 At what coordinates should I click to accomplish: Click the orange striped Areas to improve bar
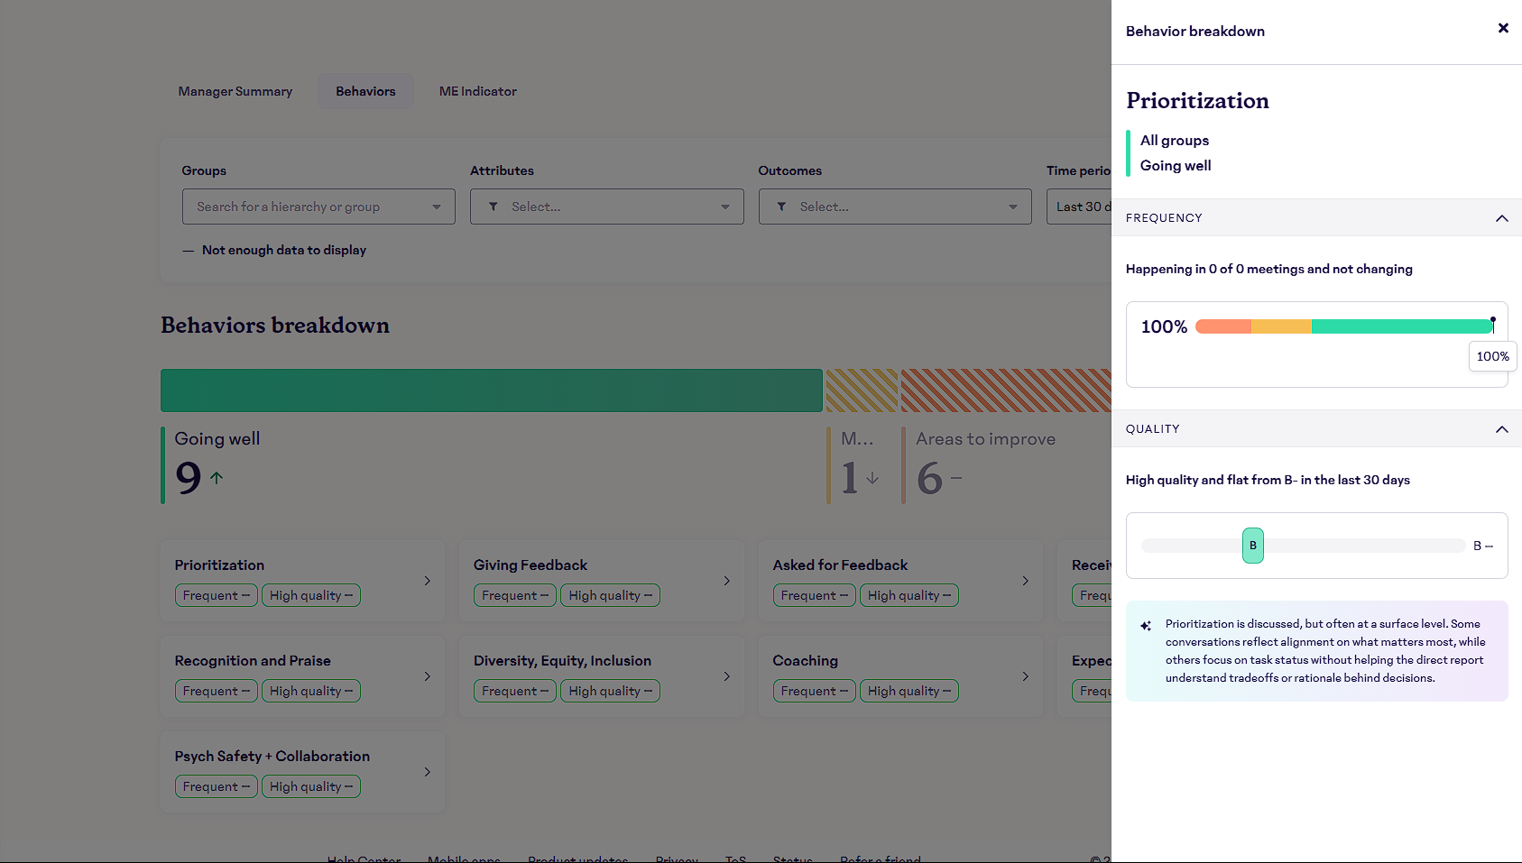1006,390
